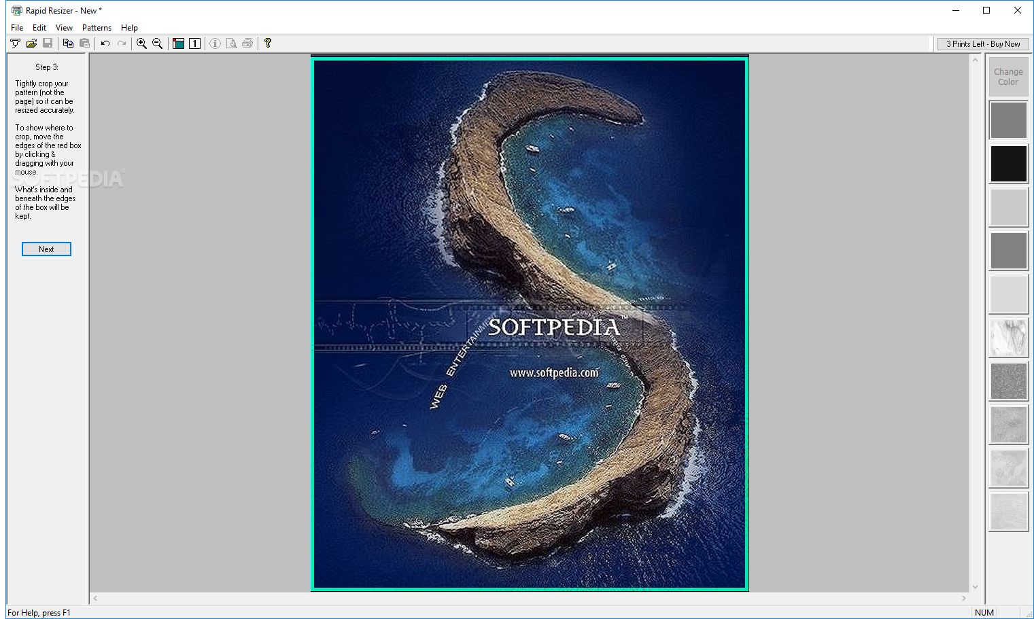Click the page number 1 toolbar icon

(194, 43)
